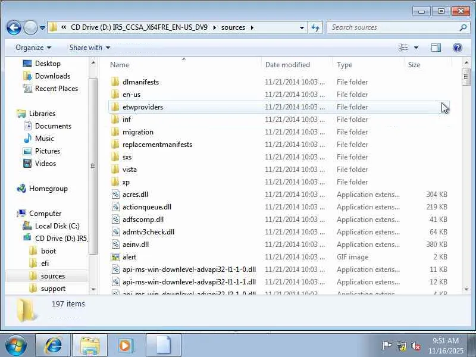Open the Pictures library
Viewport: 476px width, 357px height.
click(48, 151)
